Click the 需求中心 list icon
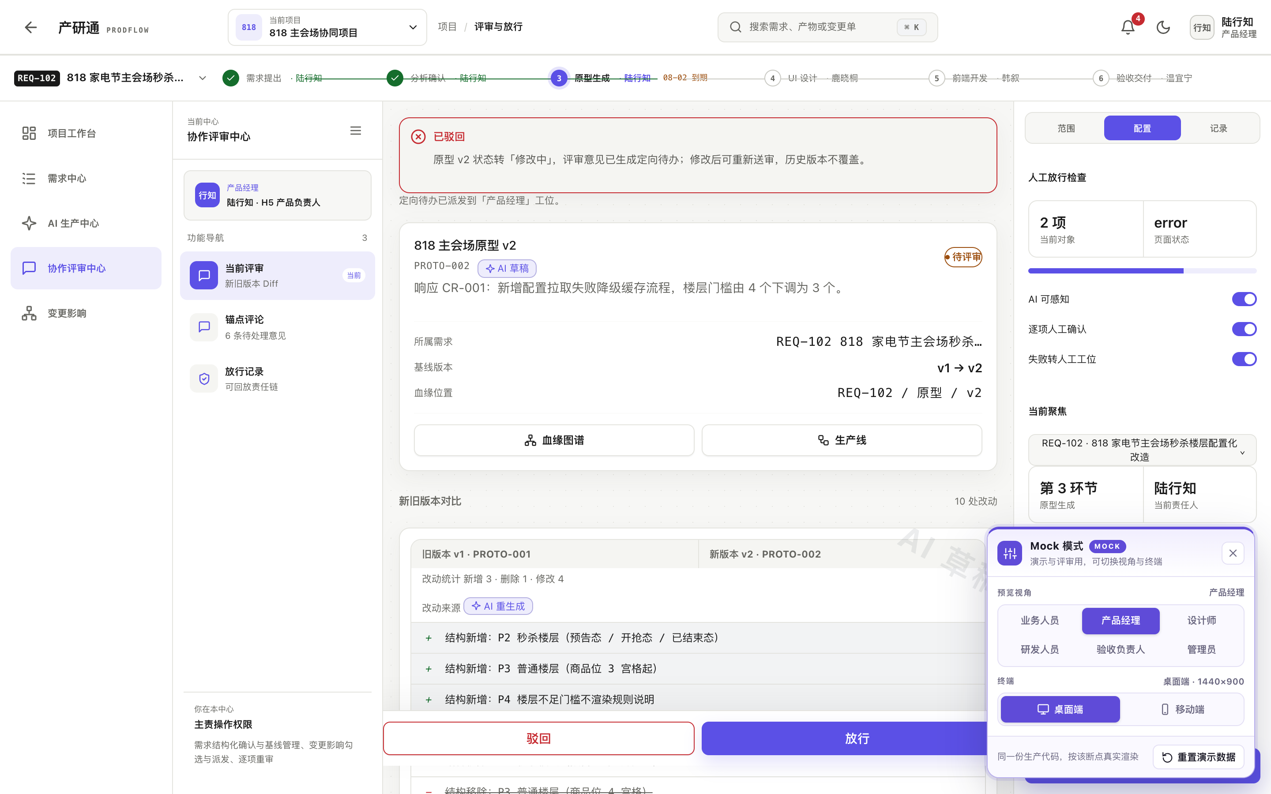This screenshot has height=794, width=1271. [x=29, y=179]
